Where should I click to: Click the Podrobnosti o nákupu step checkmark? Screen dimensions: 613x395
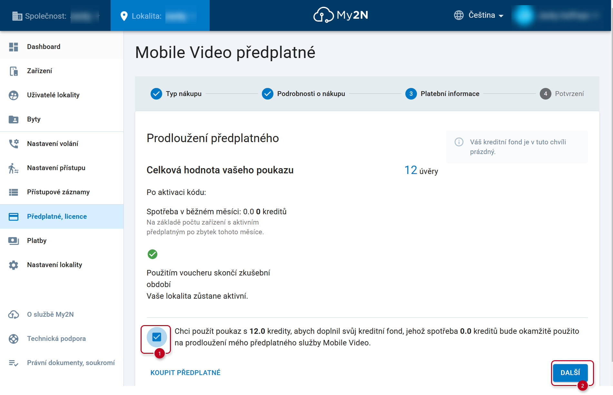(268, 94)
